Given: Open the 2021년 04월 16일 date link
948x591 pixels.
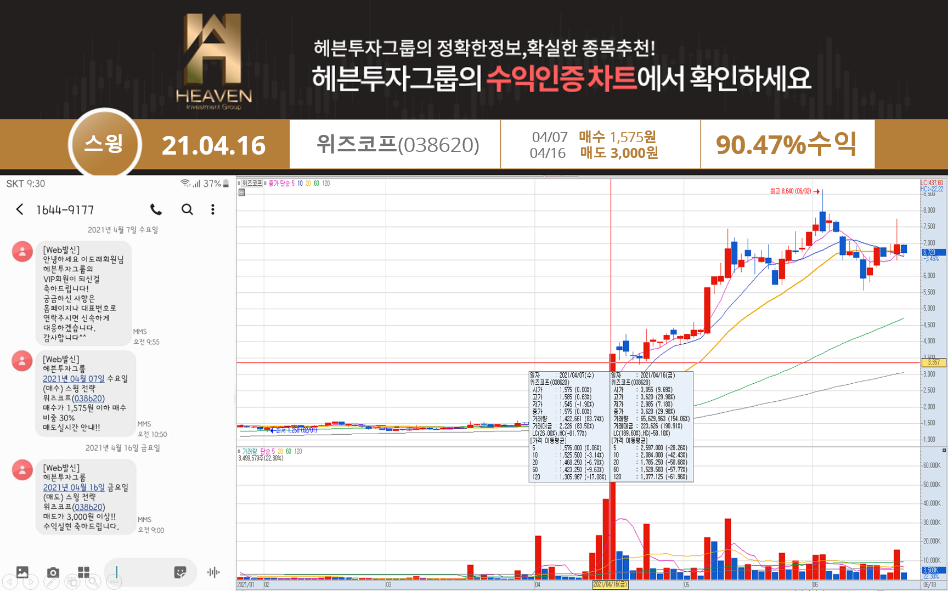Looking at the screenshot, I should pos(74,487).
